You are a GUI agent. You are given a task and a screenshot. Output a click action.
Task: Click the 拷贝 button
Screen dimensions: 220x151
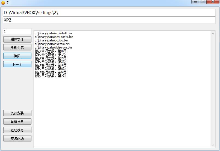tap(17, 56)
